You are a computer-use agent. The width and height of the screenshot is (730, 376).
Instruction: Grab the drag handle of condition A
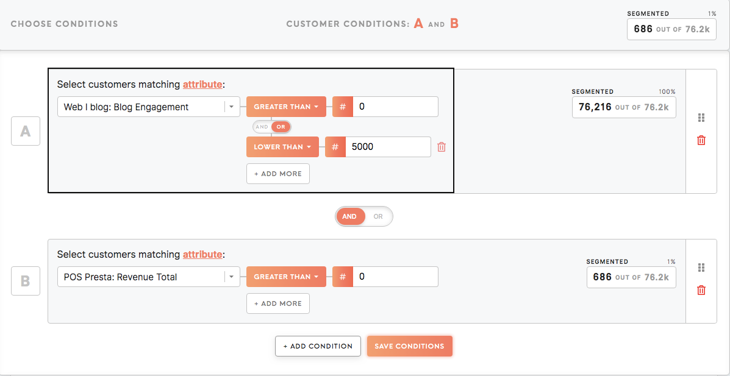pos(701,118)
